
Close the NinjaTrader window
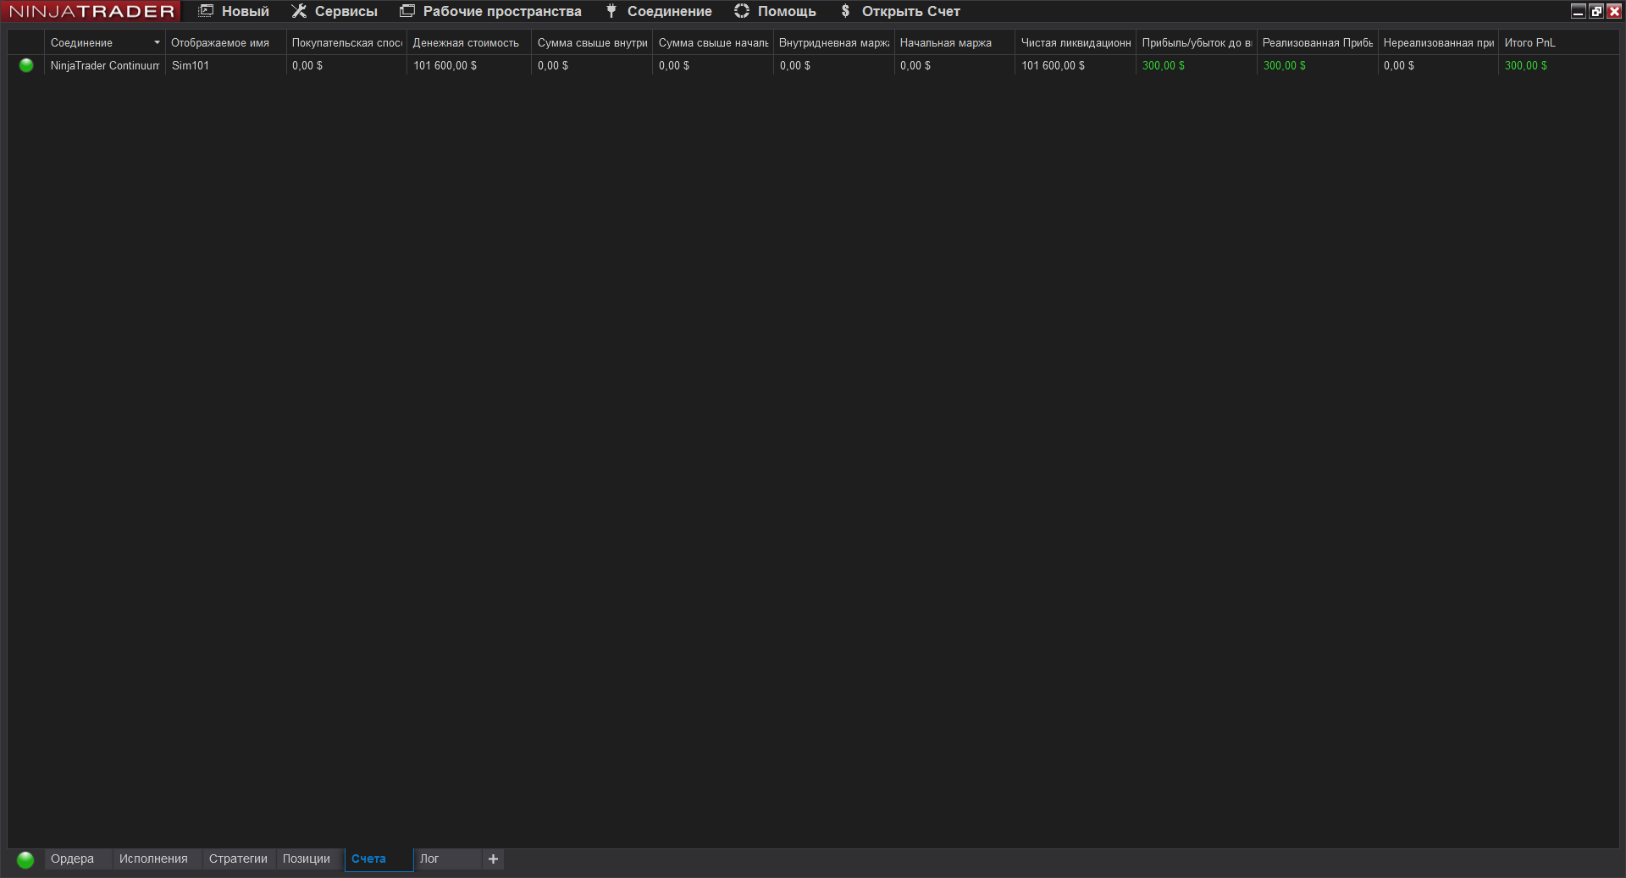1614,11
